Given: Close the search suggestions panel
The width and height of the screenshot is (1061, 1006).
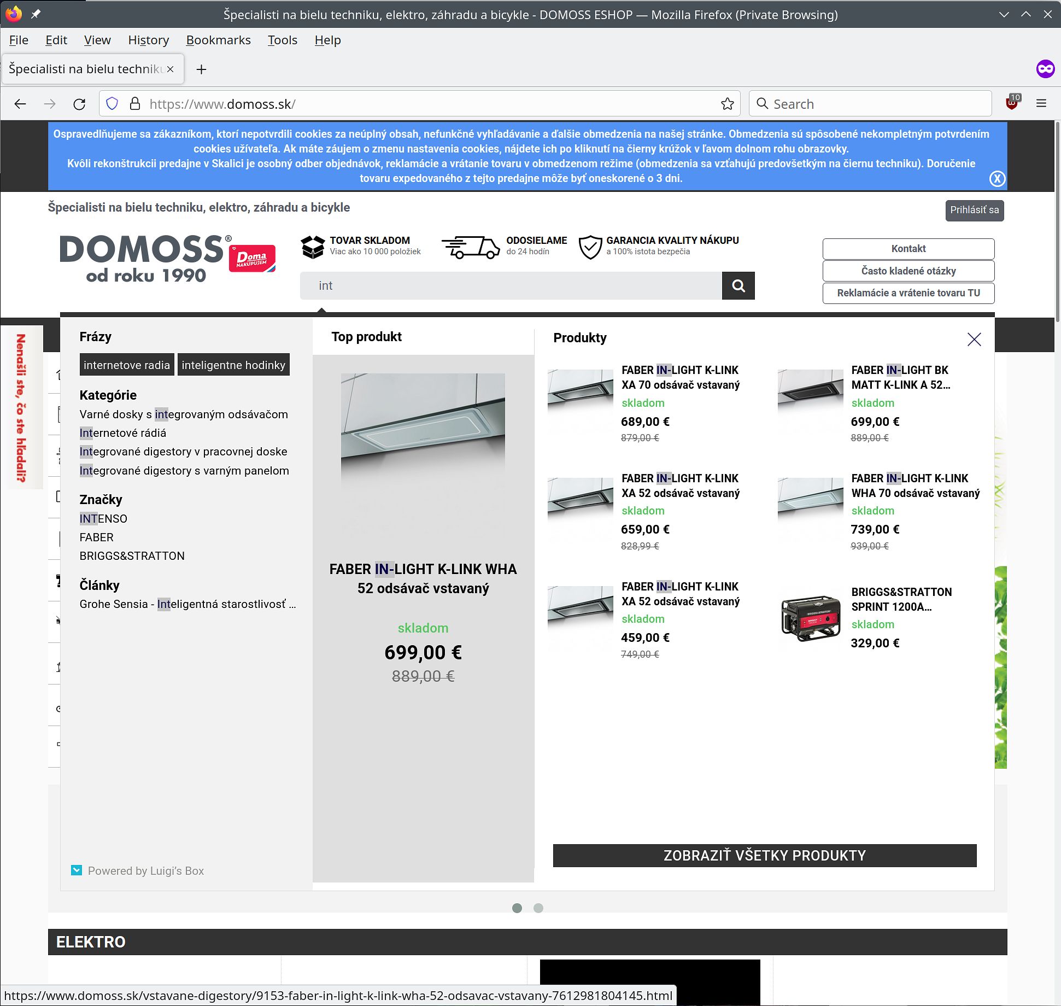Looking at the screenshot, I should pyautogui.click(x=974, y=340).
